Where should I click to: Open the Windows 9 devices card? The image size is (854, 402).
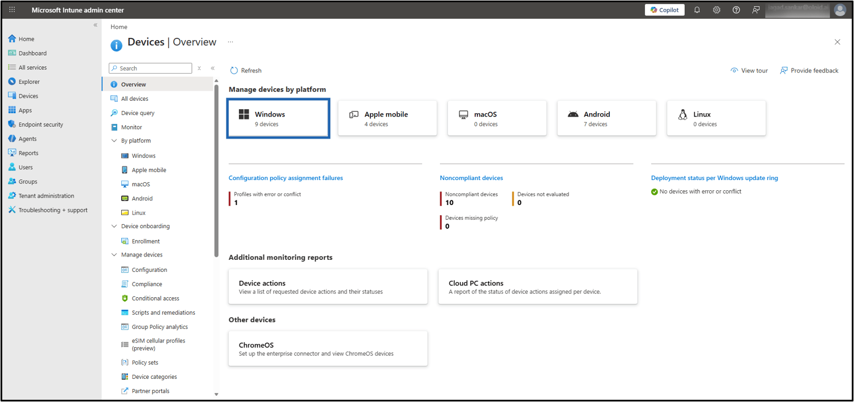pos(278,118)
